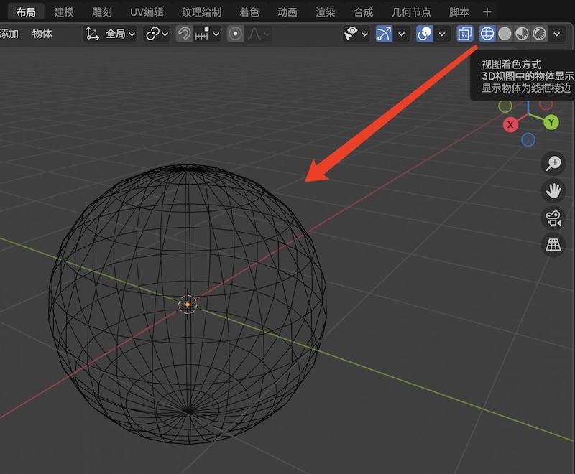Open the snap element options dropdown
575x474 pixels.
pos(207,34)
